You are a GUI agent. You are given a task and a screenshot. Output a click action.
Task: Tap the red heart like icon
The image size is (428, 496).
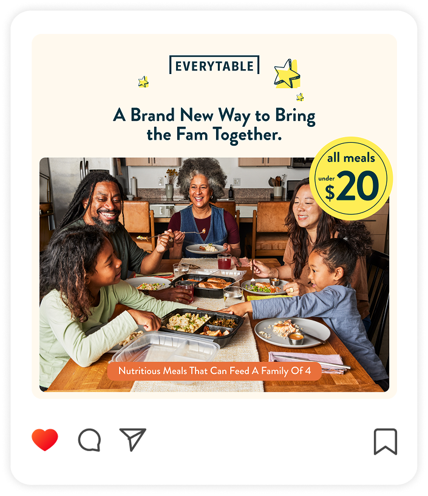click(44, 440)
